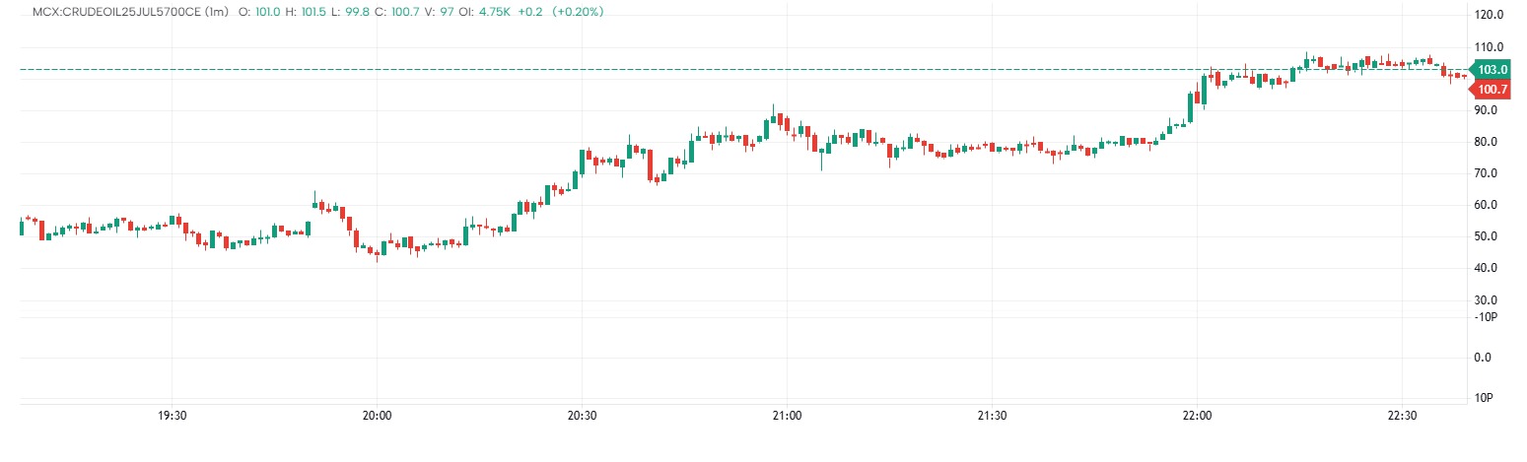The width and height of the screenshot is (1527, 462).
Task: Click the 21:30 time axis label
Action: point(992,416)
